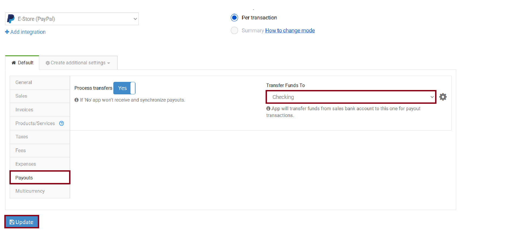The image size is (505, 230).
Task: Open the Sales settings section
Action: (40, 96)
